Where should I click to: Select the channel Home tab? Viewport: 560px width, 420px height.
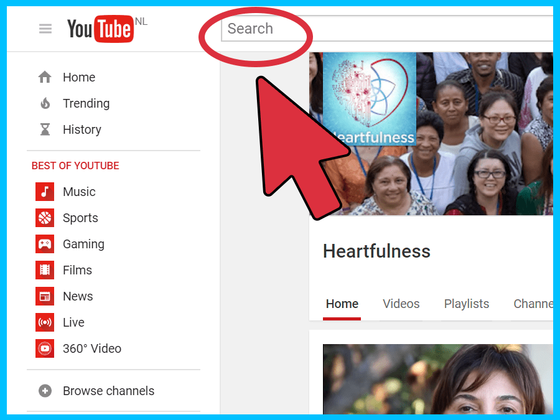[x=342, y=304]
